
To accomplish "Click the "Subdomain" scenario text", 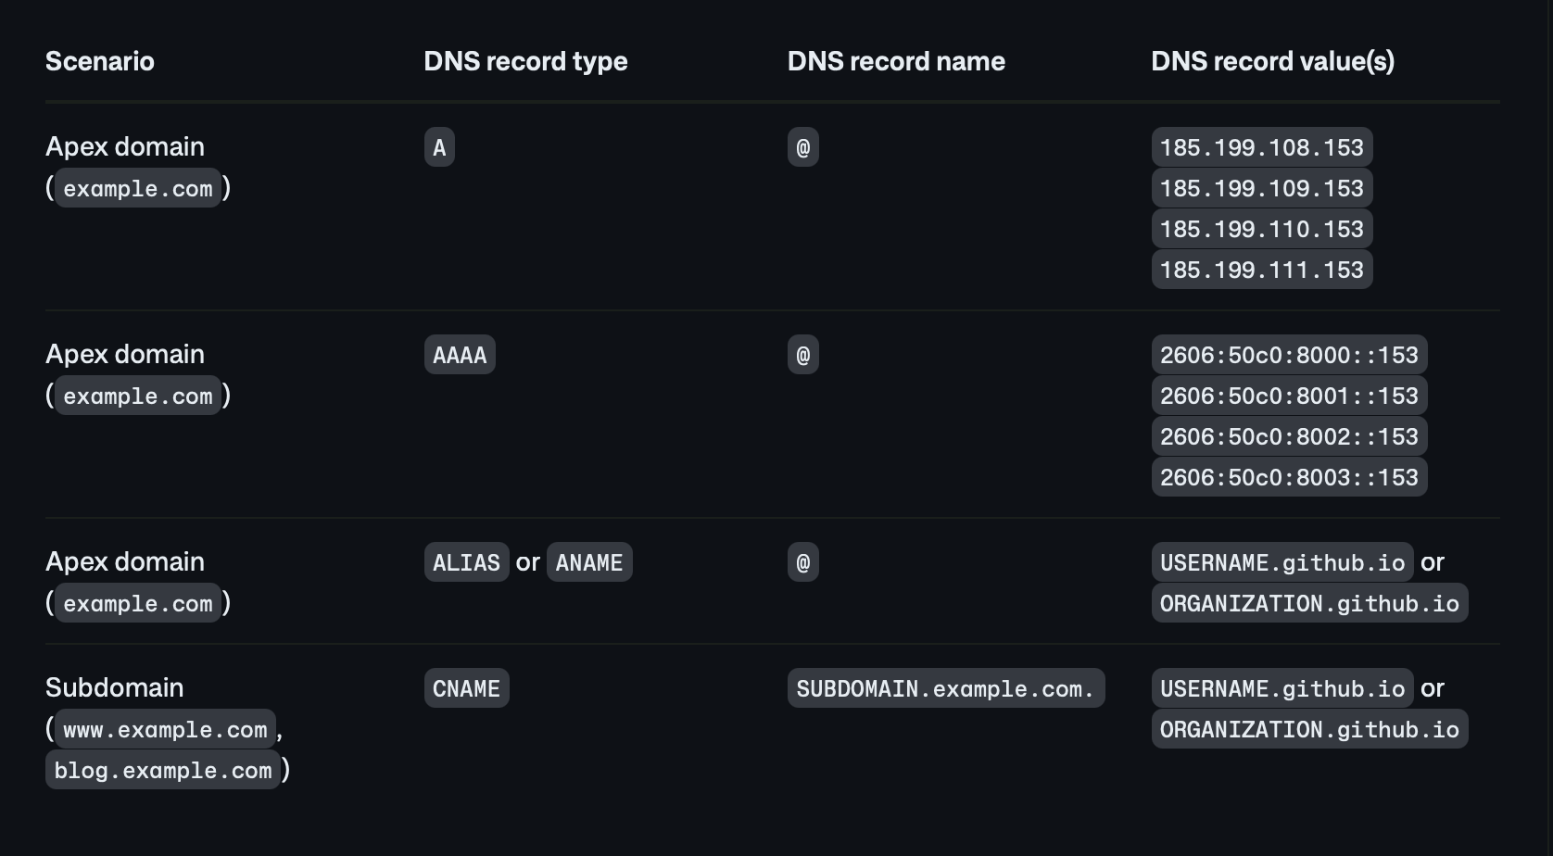I will [115, 687].
